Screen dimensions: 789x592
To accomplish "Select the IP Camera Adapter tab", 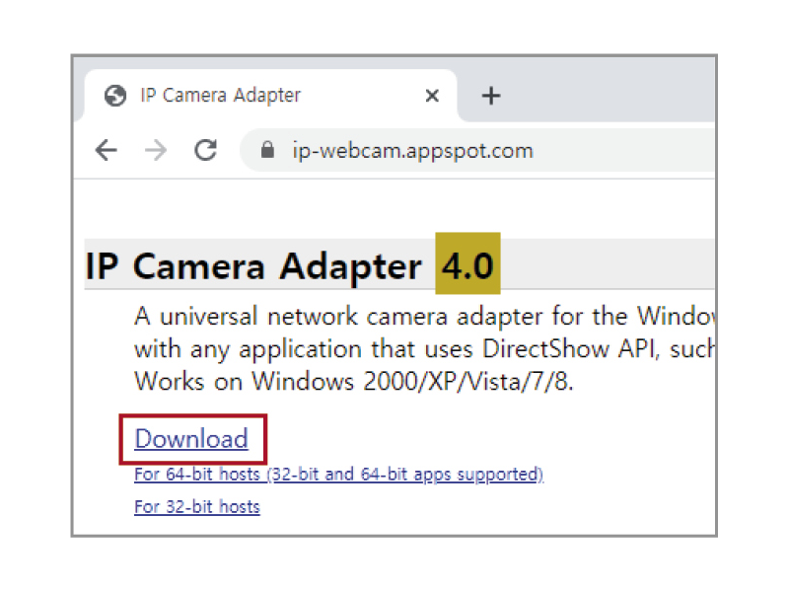I will [x=270, y=96].
